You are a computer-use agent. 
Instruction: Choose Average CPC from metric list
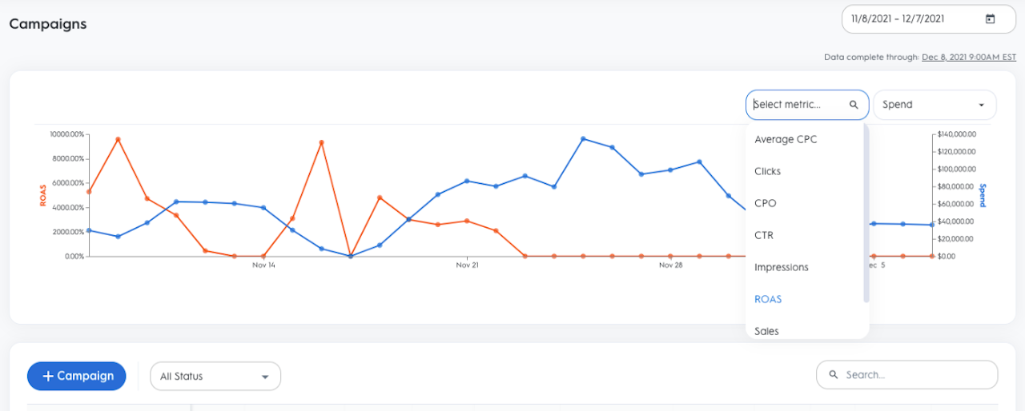(x=786, y=139)
